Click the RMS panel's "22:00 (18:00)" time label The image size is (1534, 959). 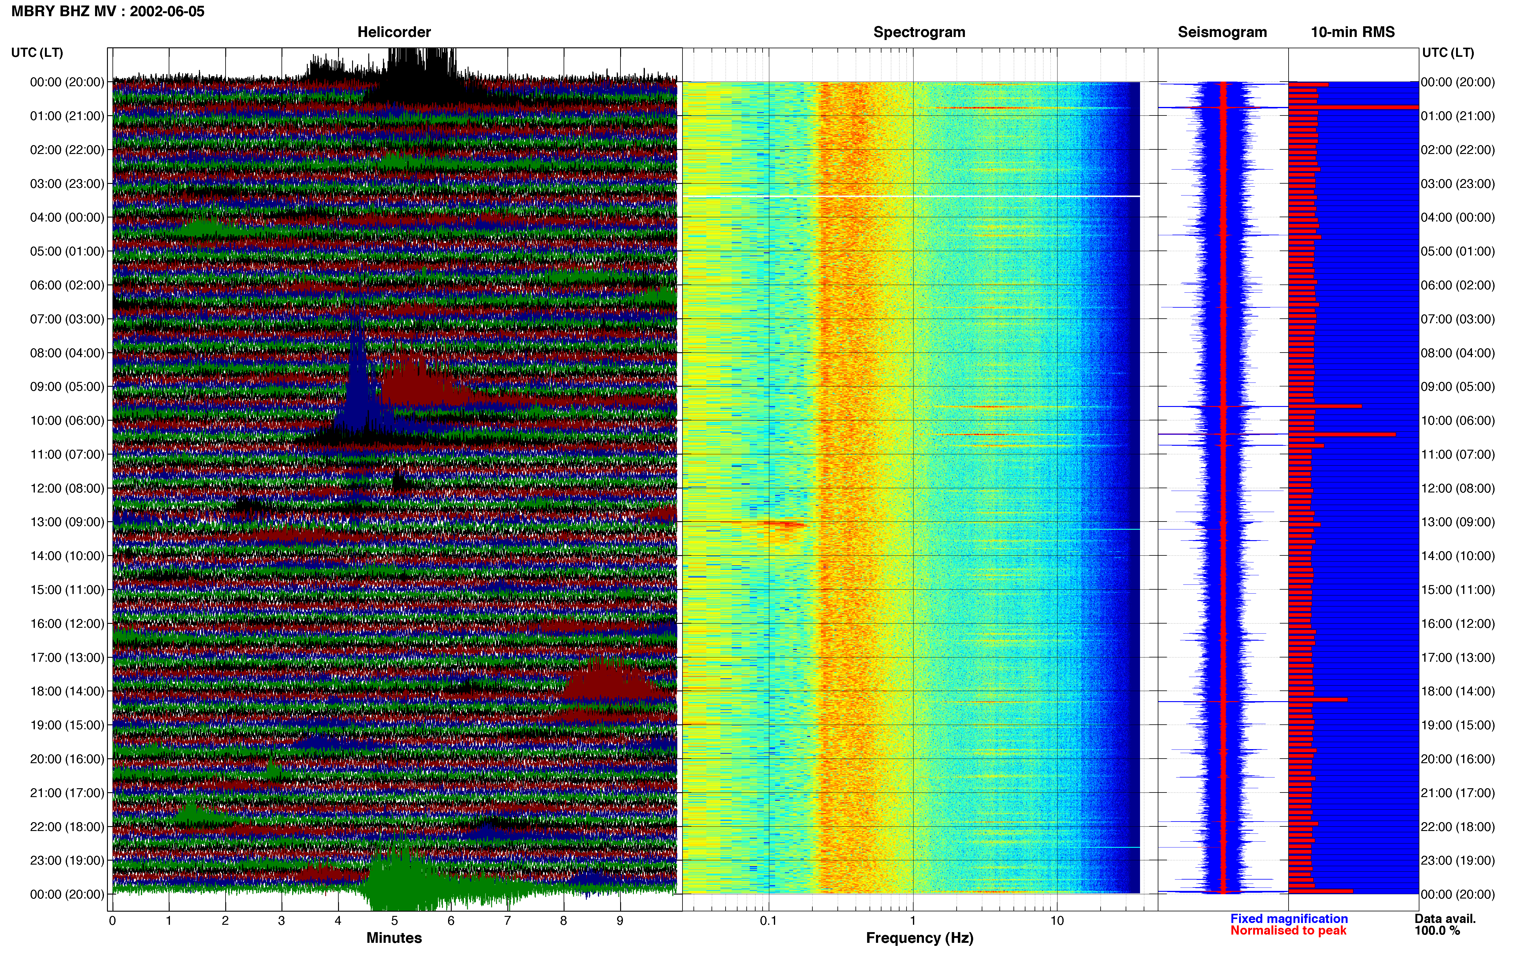click(1458, 827)
